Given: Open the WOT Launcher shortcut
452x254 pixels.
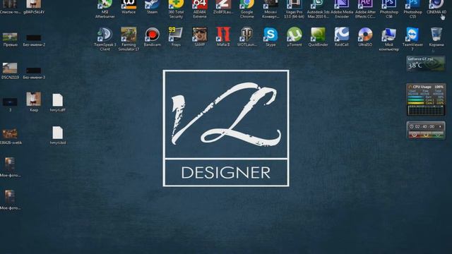Looking at the screenshot, I should 247,37.
